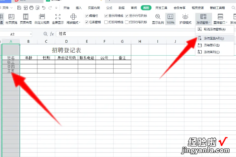Choose 冻结至第A列(L) menu entry
Screen dimensions: 236x157
click(215, 38)
